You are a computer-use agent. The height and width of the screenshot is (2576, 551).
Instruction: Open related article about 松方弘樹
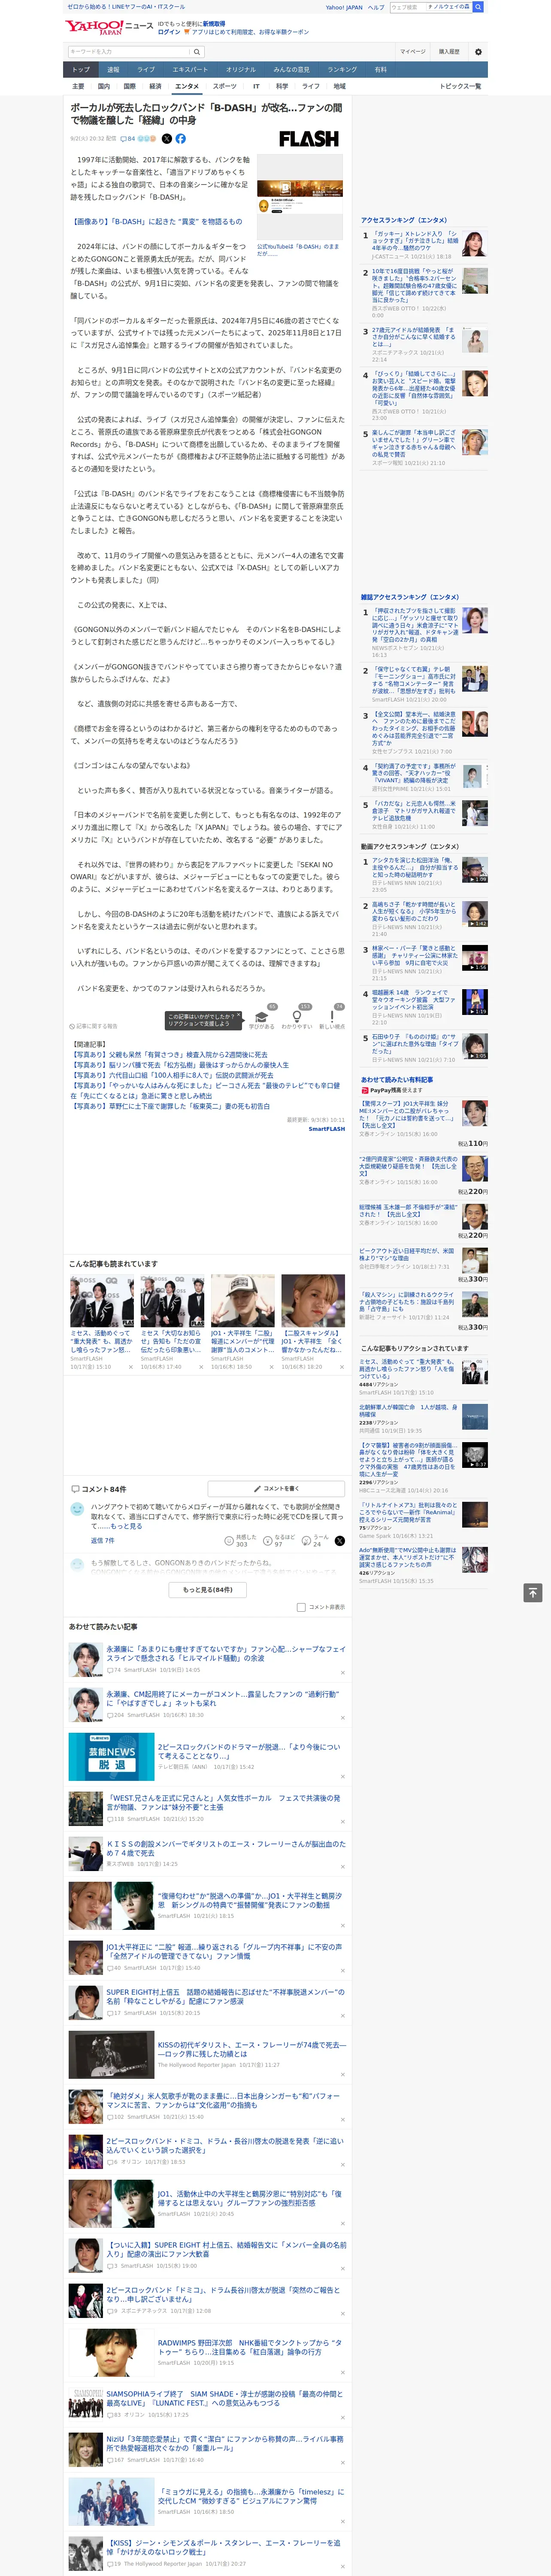click(x=179, y=1065)
